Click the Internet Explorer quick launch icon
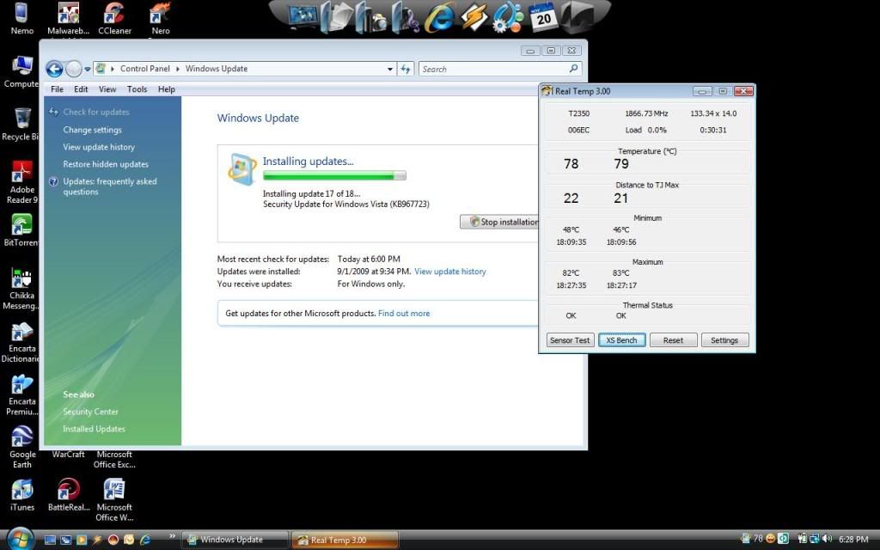 (144, 540)
